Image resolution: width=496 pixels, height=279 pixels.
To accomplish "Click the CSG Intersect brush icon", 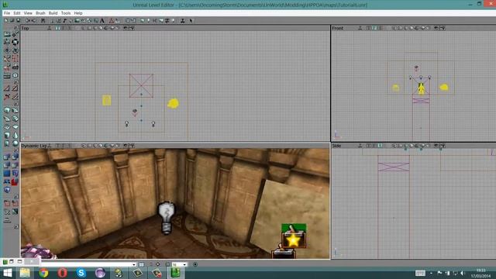I will point(7,165).
